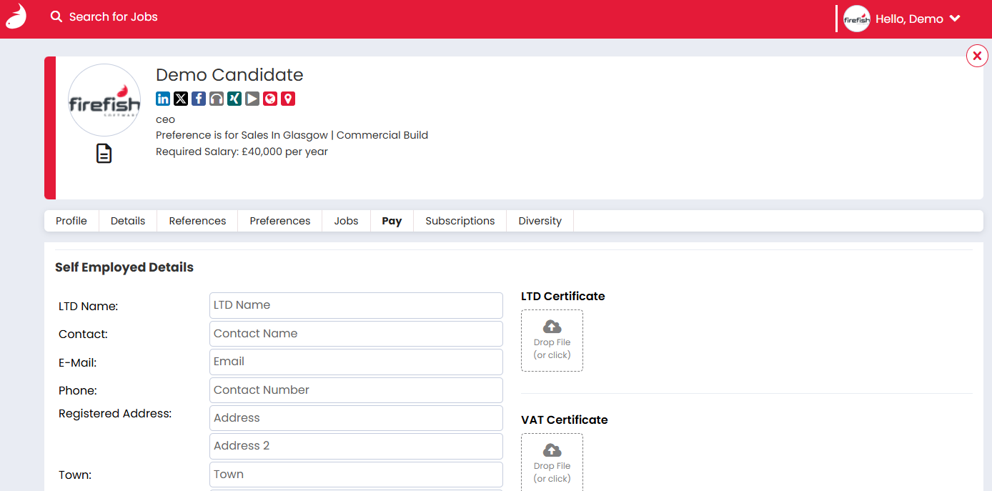Click the Search for Jobs link
Viewport: 992px width, 491px height.
[104, 16]
